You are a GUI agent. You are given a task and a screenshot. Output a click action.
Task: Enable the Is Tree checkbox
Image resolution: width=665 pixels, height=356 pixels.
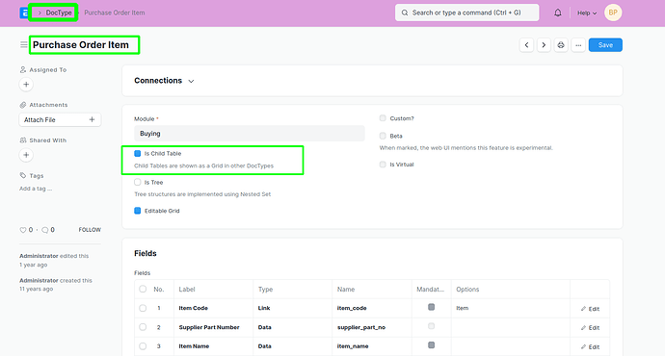coord(138,182)
